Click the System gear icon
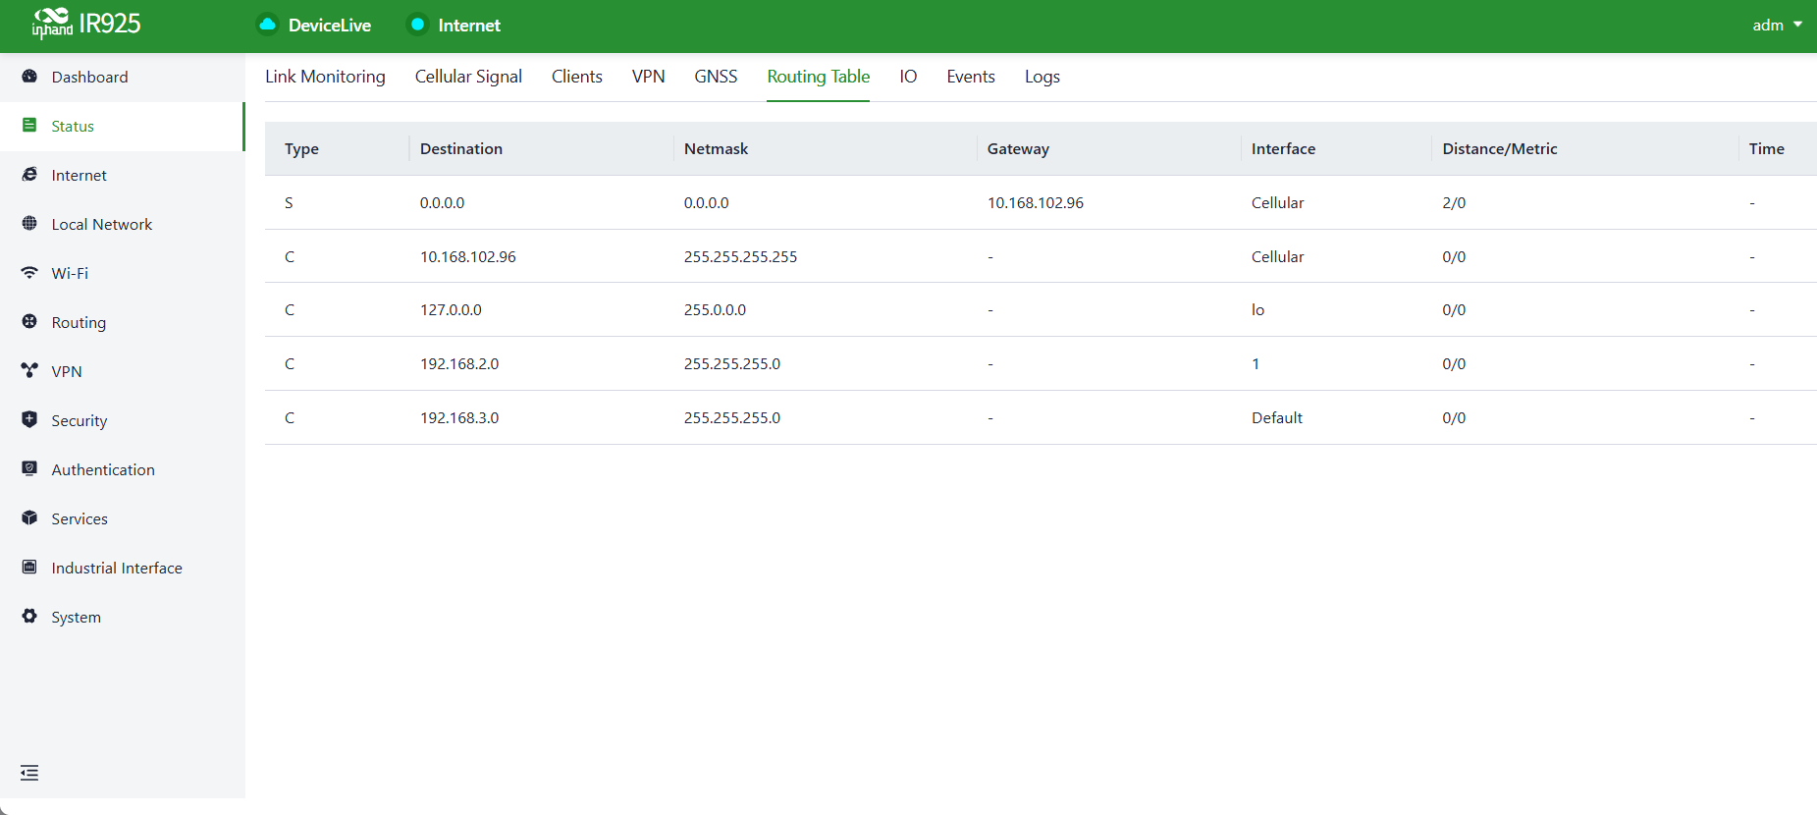This screenshot has height=815, width=1817. point(29,617)
